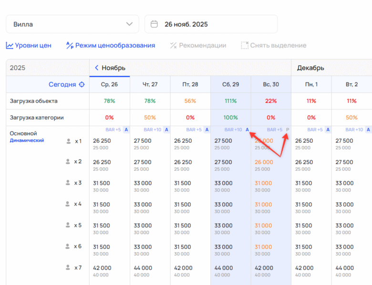Toggle the P mode badge on Вс, 30

tap(287, 129)
